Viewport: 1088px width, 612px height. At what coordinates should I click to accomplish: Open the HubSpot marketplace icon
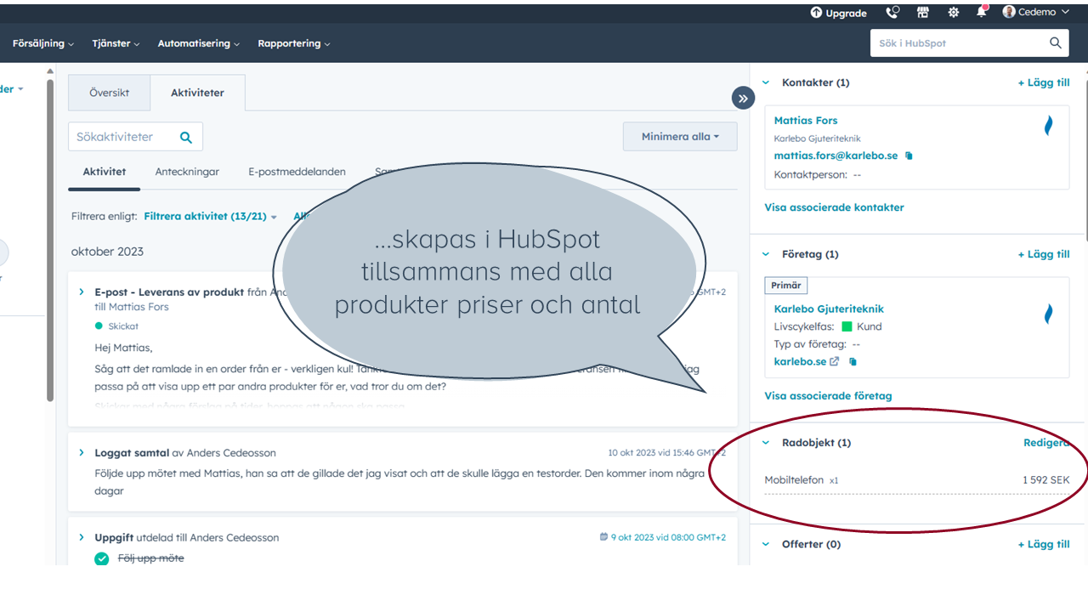923,13
